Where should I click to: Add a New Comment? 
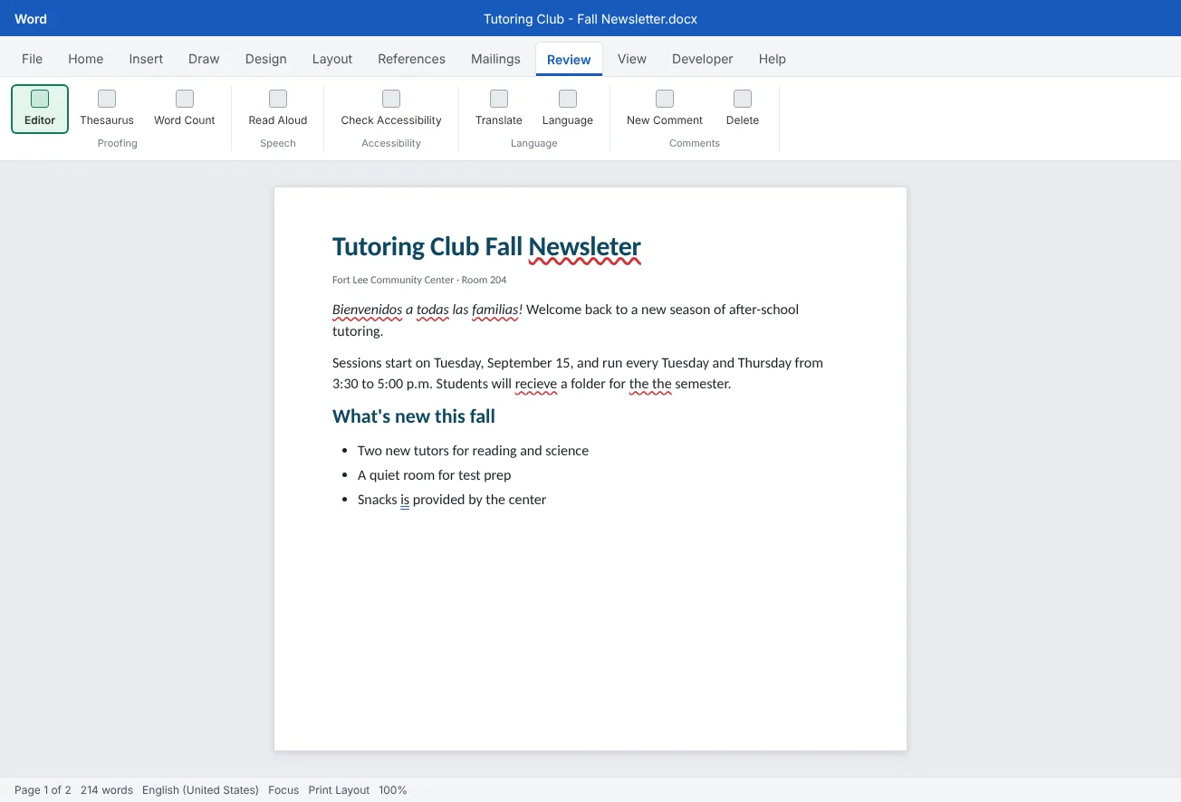[x=665, y=109]
